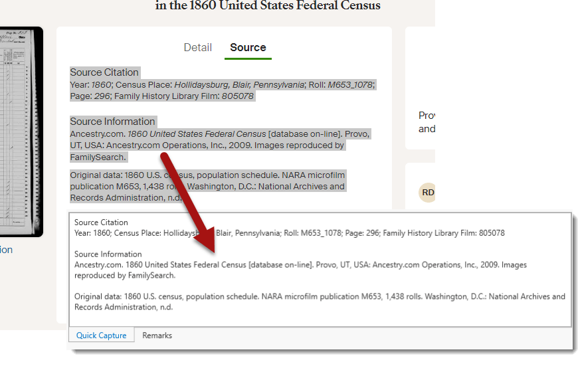Screen dimensions: 578x368
Task: Click the 'Year: 1860; Census Place' line on webpage
Action: tap(223, 85)
